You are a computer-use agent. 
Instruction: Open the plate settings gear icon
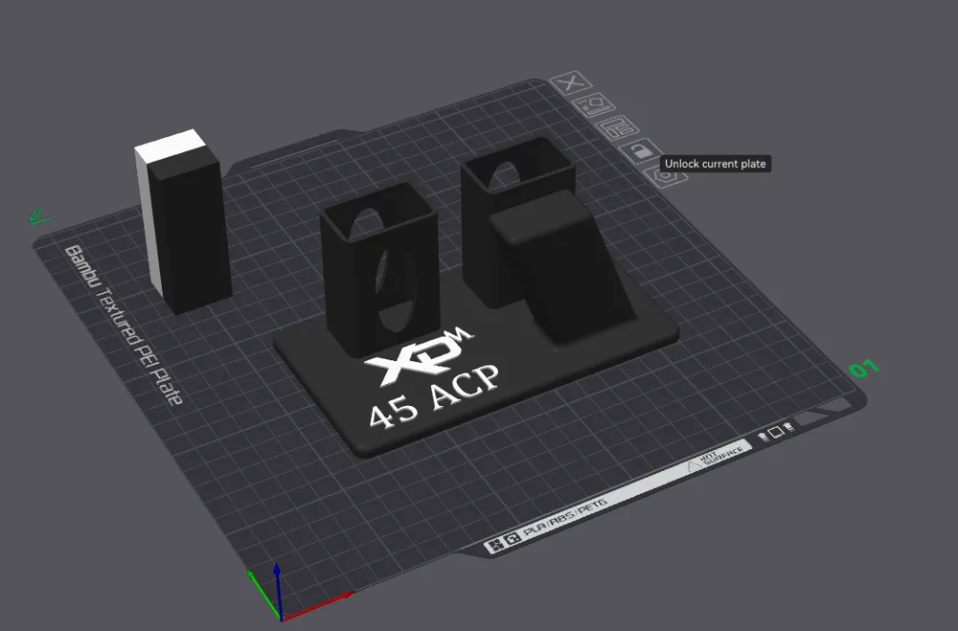click(665, 176)
